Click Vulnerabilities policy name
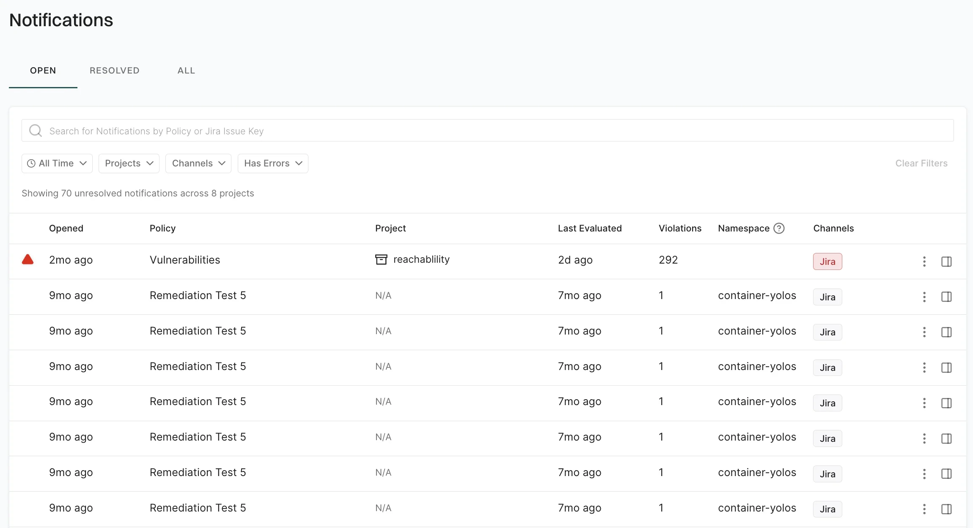This screenshot has width=973, height=528. 185,260
